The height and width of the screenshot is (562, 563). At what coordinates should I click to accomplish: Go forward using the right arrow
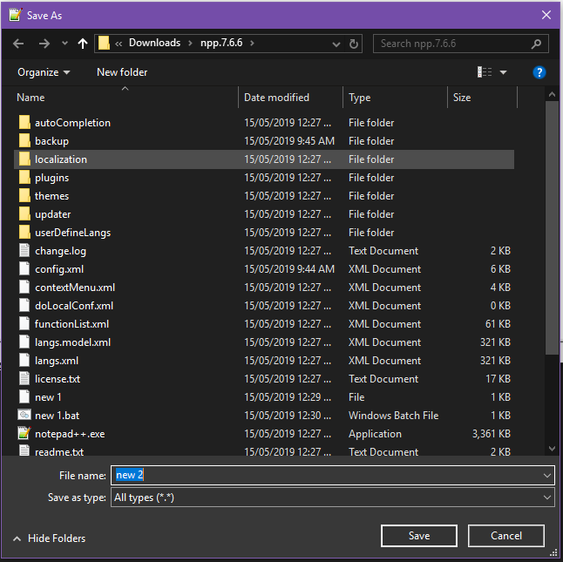coord(44,44)
